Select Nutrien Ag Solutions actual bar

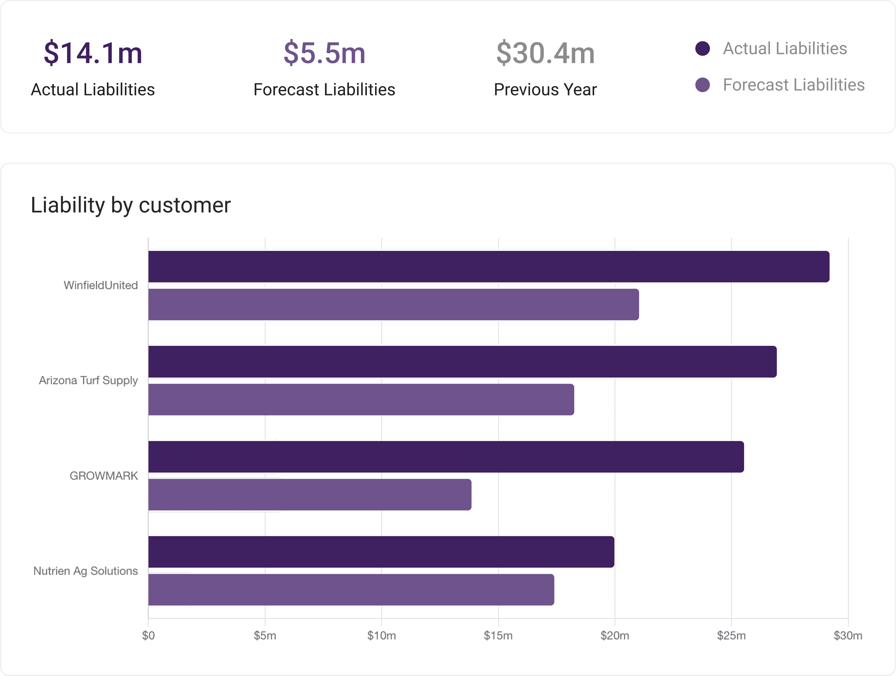coord(381,552)
